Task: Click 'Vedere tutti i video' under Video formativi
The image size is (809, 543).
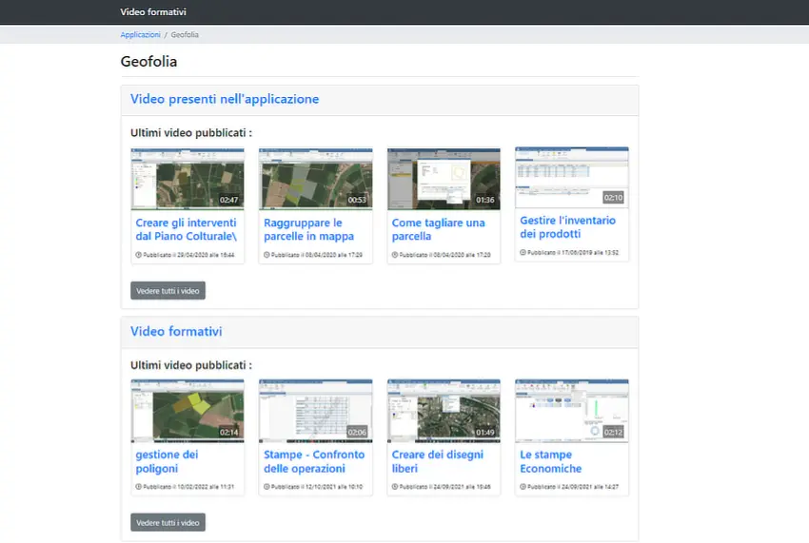Action: 168,522
